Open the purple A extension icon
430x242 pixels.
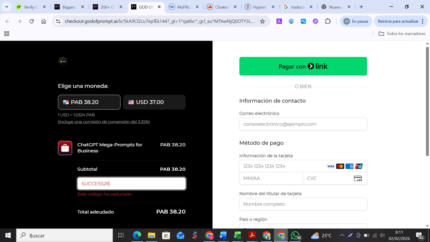click(x=279, y=21)
